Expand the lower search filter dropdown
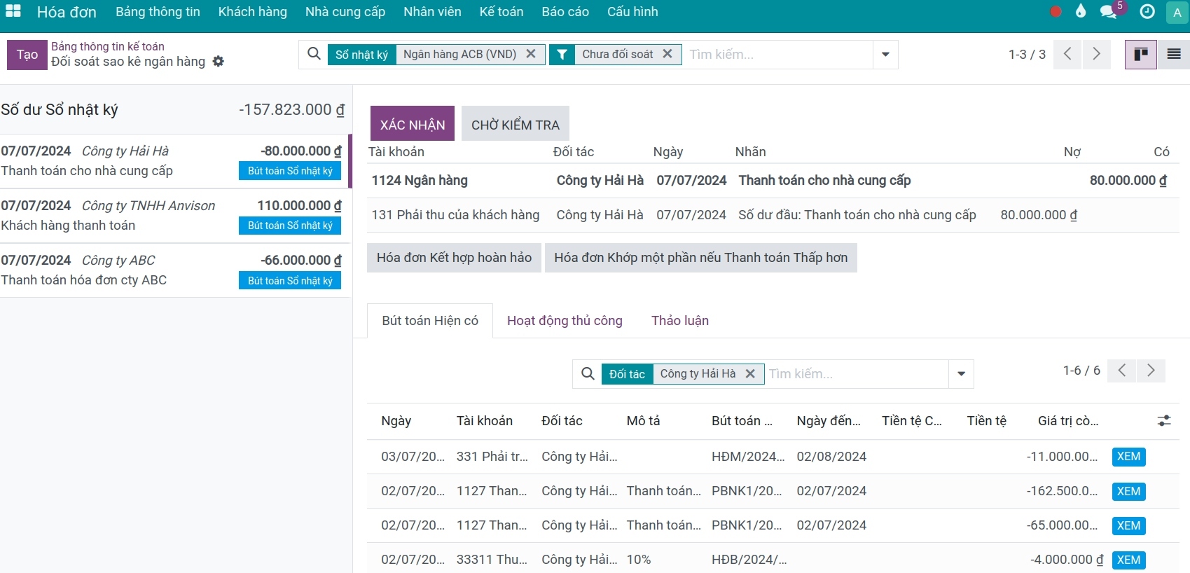The image size is (1190, 573). [961, 374]
